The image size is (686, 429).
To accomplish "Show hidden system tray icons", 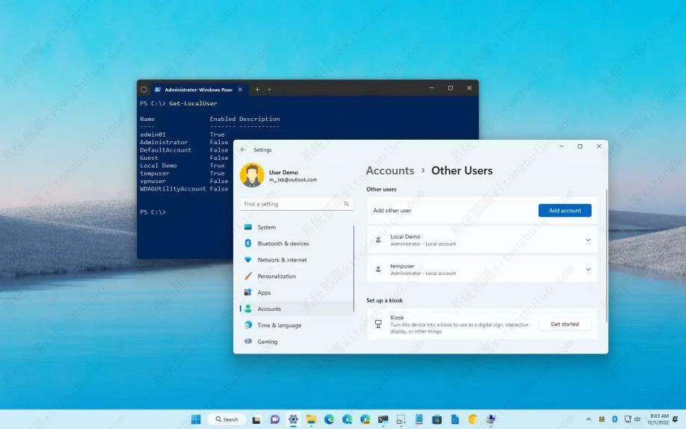I will 589,419.
